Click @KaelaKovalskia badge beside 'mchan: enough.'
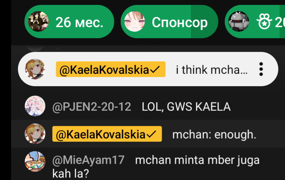The height and width of the screenshot is (180, 285). pos(107,134)
